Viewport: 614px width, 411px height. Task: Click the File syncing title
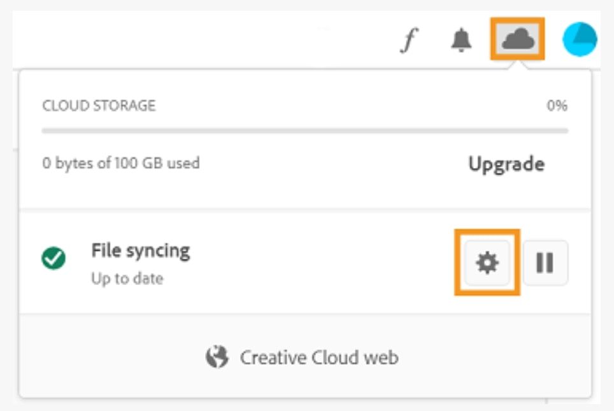coord(140,251)
